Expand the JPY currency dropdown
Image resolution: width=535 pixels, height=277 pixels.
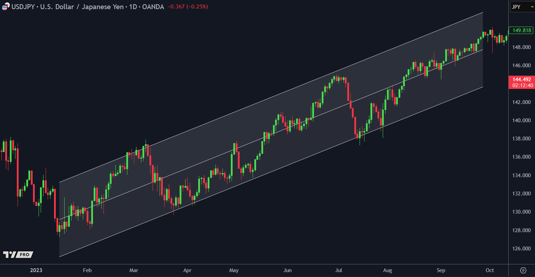pyautogui.click(x=522, y=7)
